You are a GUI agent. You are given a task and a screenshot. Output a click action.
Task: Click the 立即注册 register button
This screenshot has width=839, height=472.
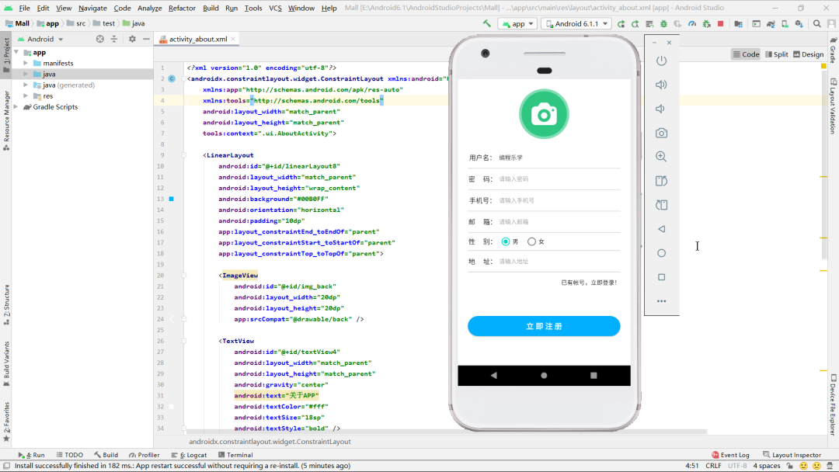pos(544,326)
